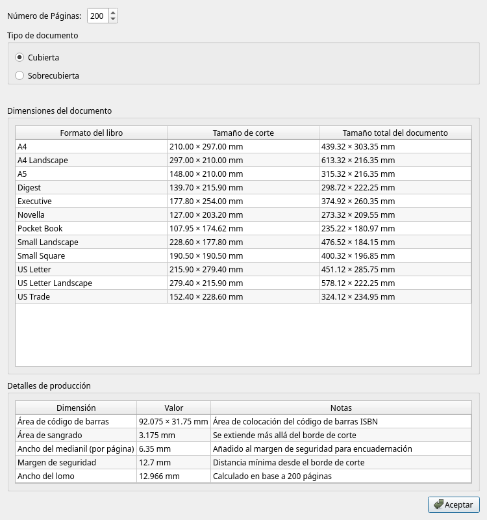Click the Notas column header
This screenshot has width=487, height=520.
click(x=341, y=408)
